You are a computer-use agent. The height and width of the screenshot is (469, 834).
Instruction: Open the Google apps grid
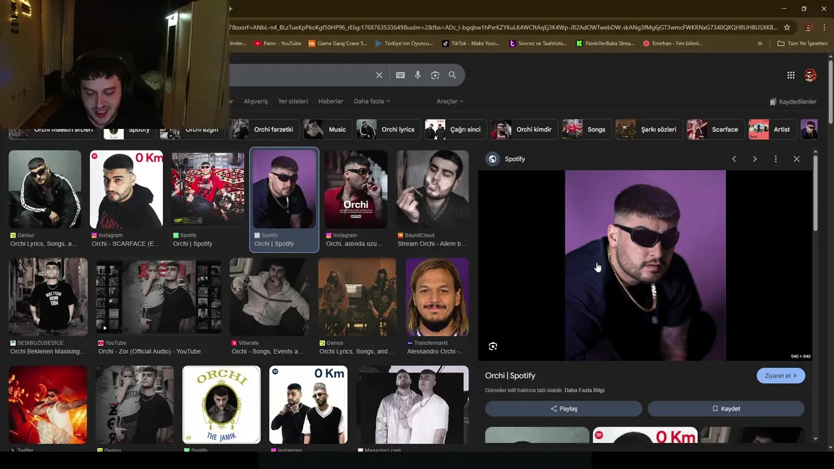point(791,75)
